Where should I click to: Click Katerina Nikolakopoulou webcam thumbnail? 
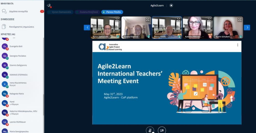pyautogui.click(x=197, y=27)
